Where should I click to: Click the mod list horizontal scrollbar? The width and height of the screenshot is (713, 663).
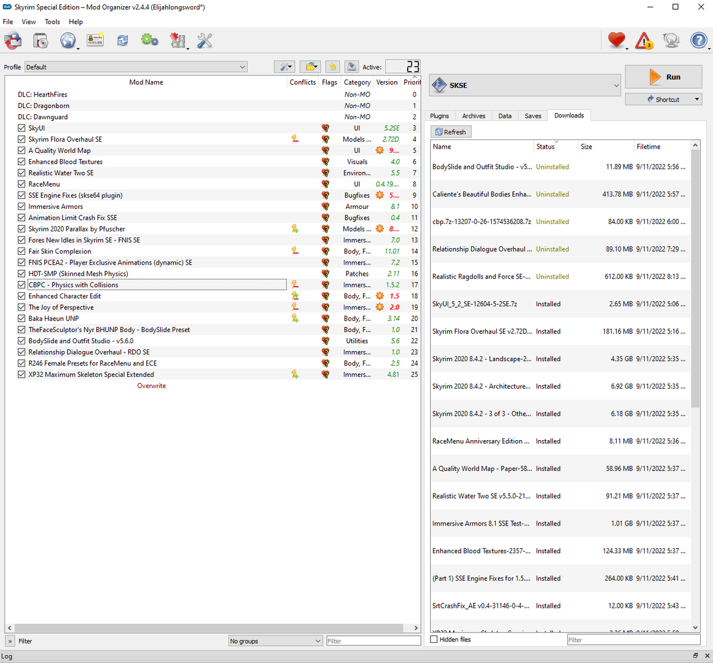click(209, 627)
